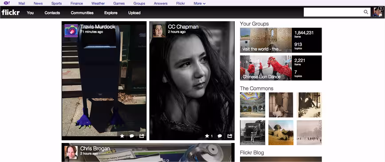Click the '913 topics' count
The width and height of the screenshot is (385, 162).
[299, 46]
